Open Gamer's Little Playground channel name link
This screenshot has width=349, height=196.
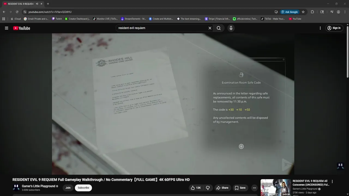pyautogui.click(x=38, y=186)
